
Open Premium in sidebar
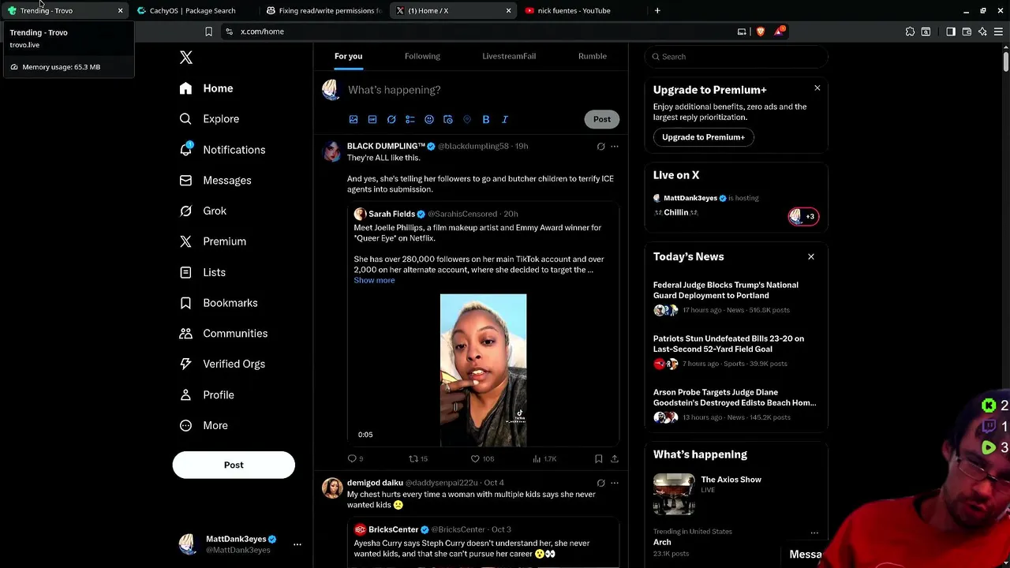[213, 241]
